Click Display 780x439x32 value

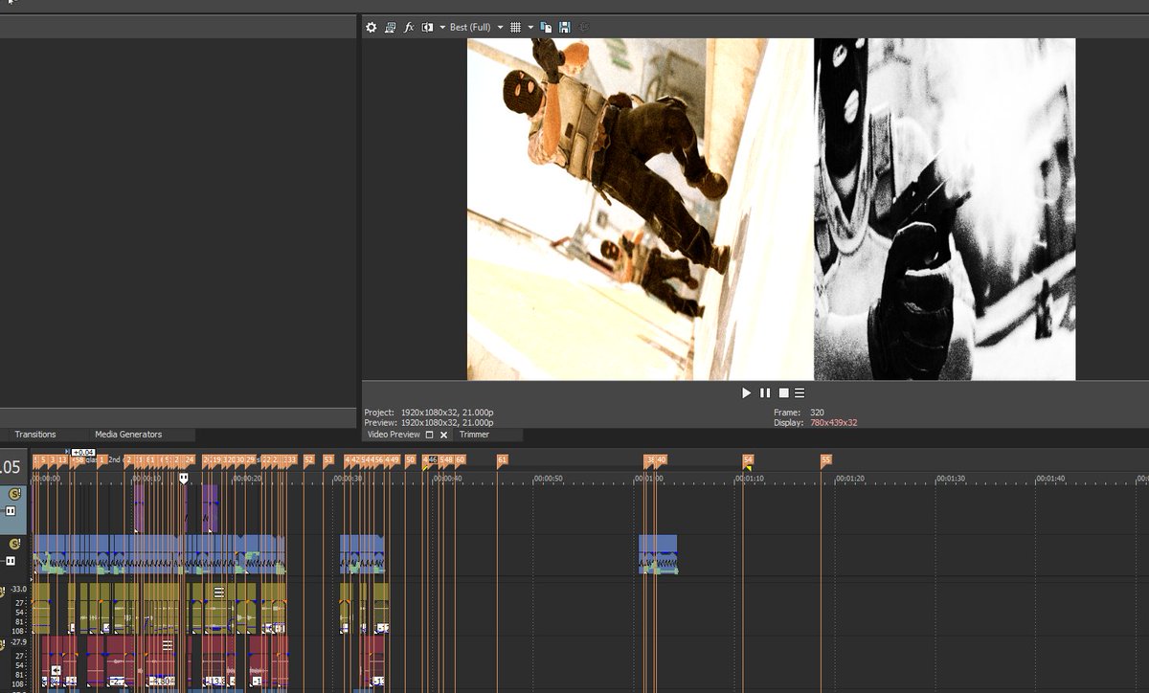point(833,422)
